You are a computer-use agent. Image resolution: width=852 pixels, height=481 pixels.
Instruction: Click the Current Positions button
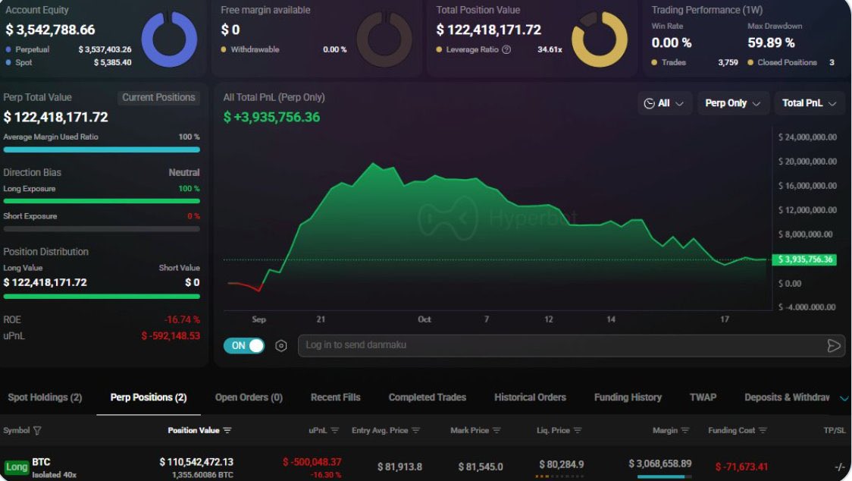pos(158,97)
